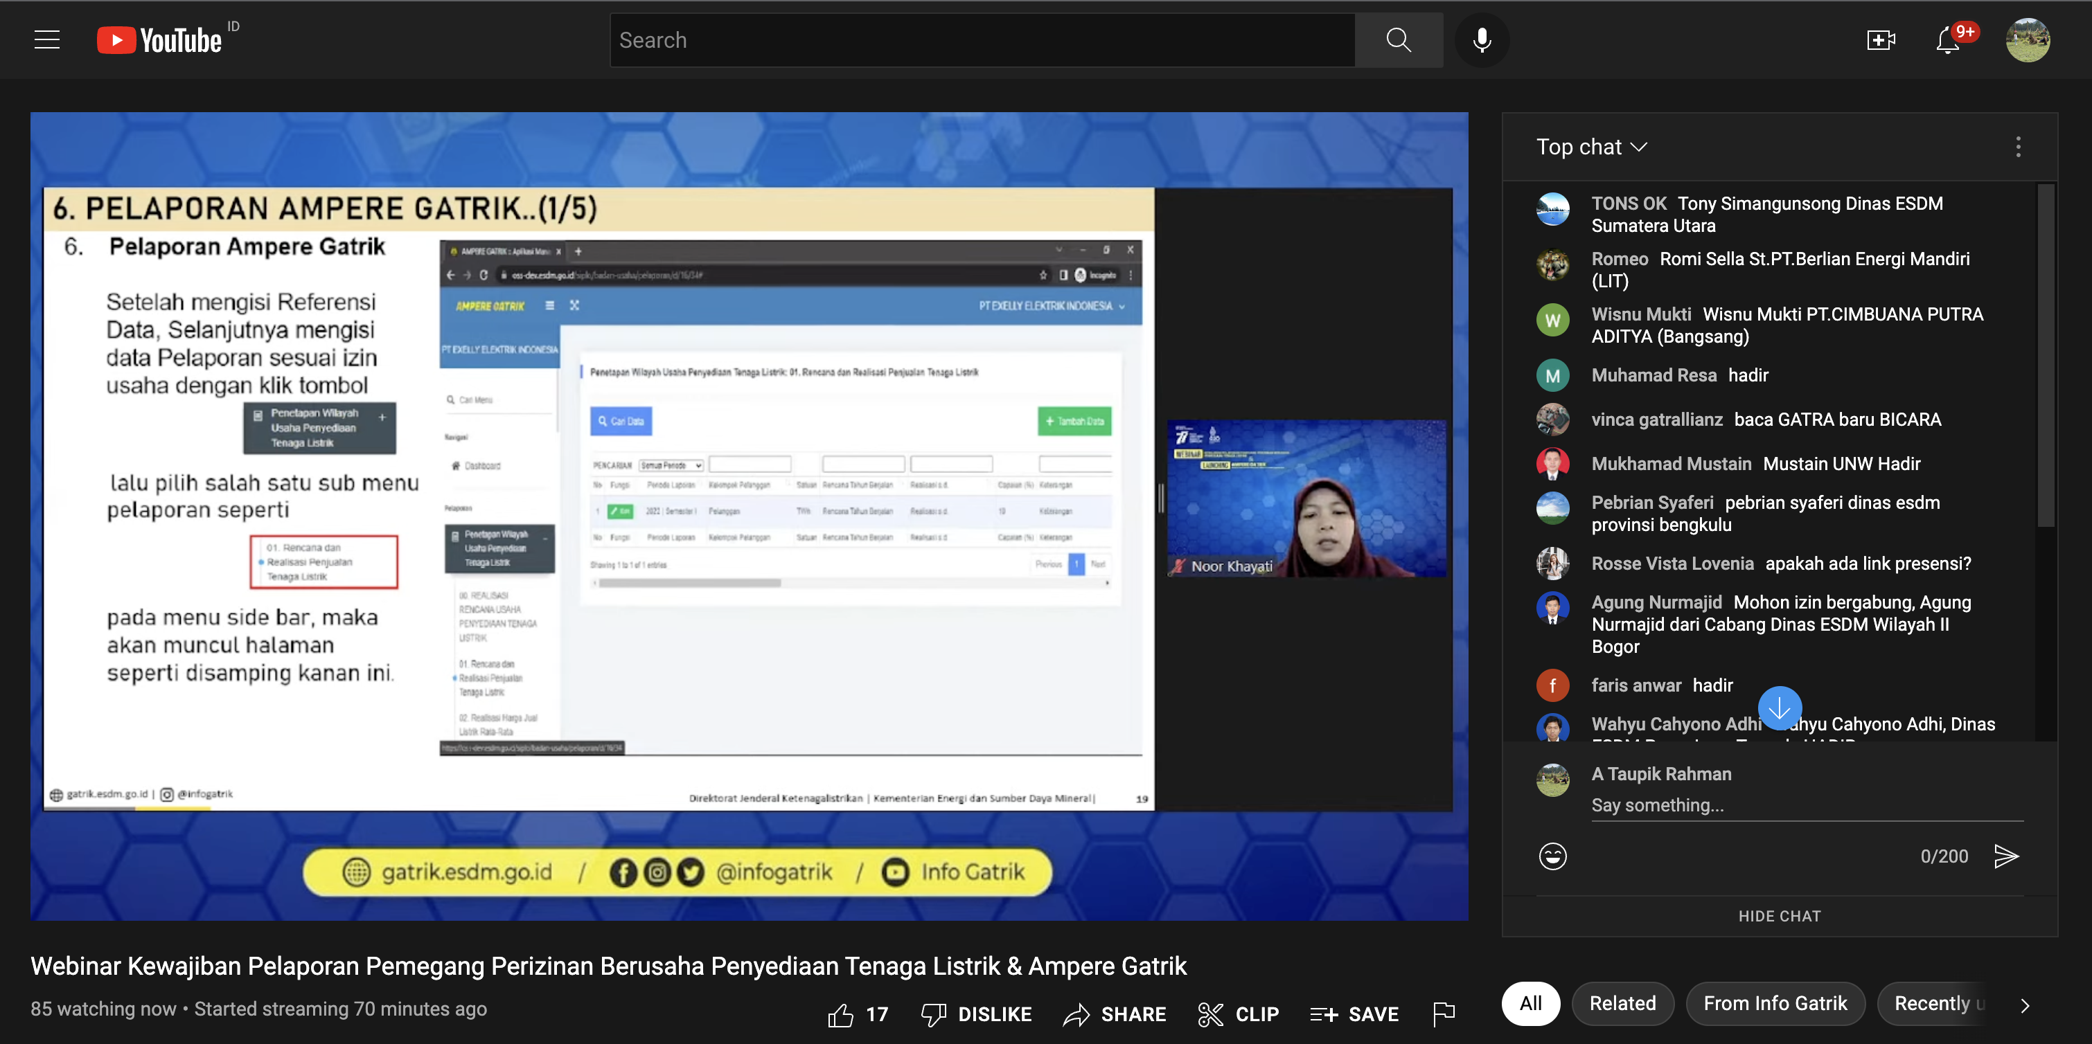Click the video title text
Viewport: 2092px width, 1044px height.
608,966
